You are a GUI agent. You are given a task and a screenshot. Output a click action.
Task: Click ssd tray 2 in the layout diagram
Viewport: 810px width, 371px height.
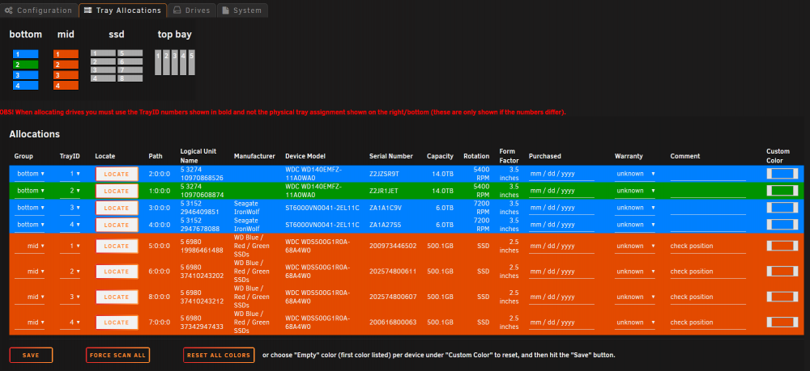103,61
